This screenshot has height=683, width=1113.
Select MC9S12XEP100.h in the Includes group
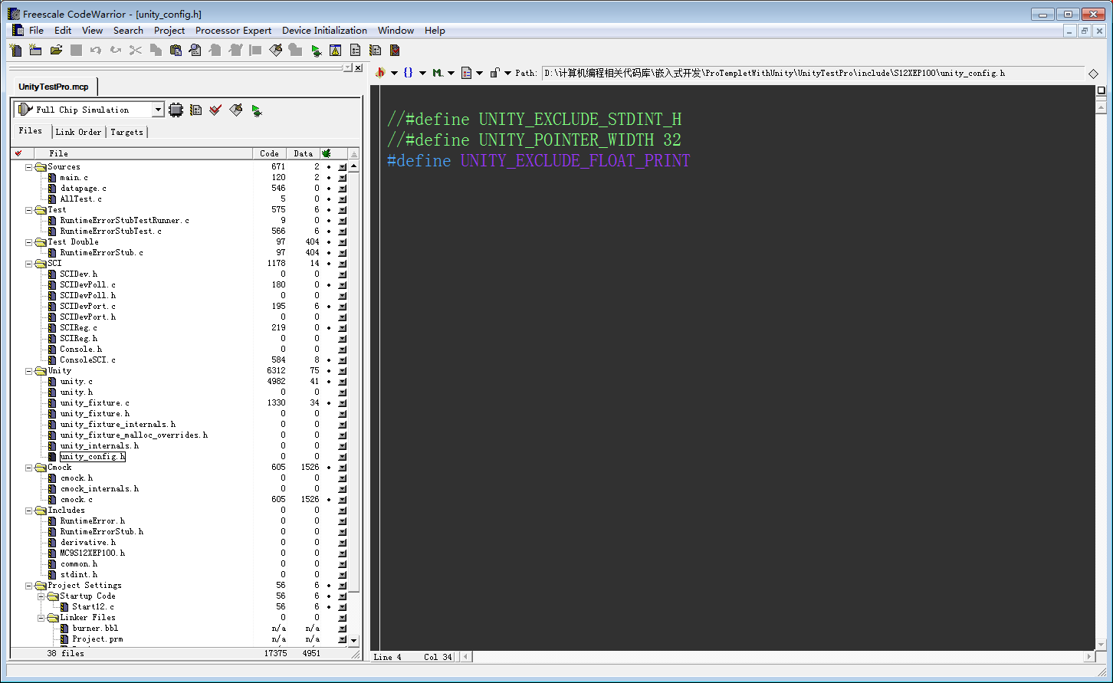[x=92, y=553]
